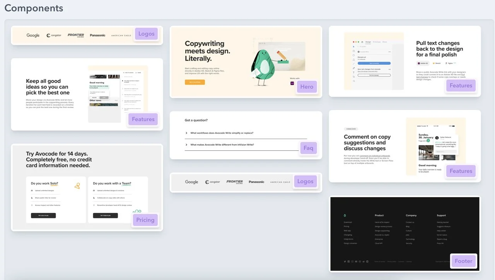Select the YouTube icon in the dark footer
The width and height of the screenshot is (495, 280).
tap(356, 261)
